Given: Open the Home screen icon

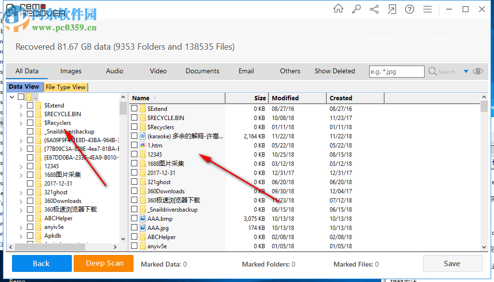Looking at the screenshot, I should click(x=338, y=9).
